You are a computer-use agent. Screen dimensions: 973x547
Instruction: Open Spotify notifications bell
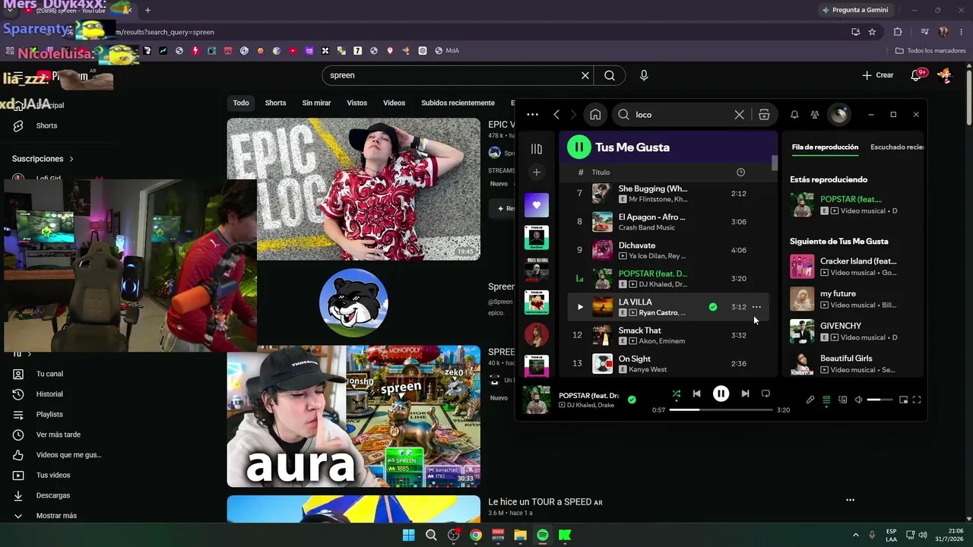[x=794, y=115]
